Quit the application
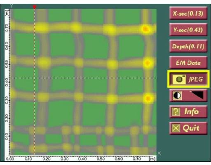Viewport: 211px width, 165px height. (x=188, y=128)
